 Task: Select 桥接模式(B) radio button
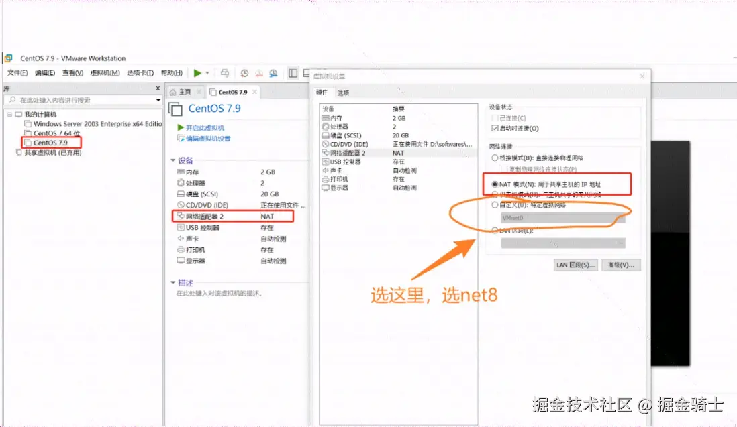pos(495,158)
